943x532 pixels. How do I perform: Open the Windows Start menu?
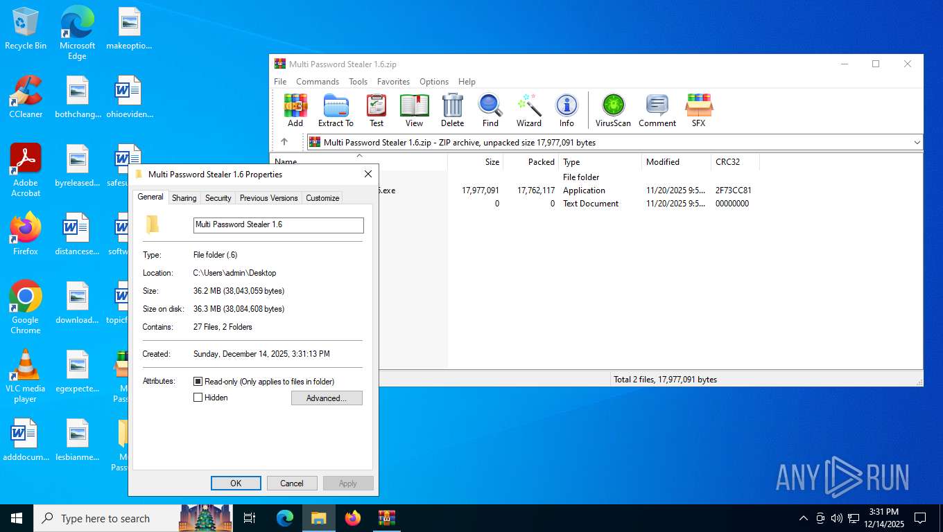[x=17, y=518]
